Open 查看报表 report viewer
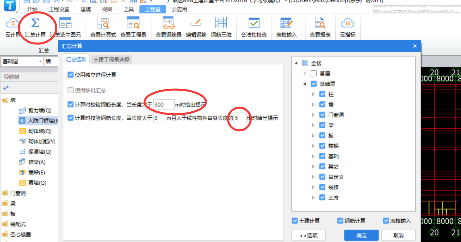The width and height of the screenshot is (461, 242). tap(320, 28)
